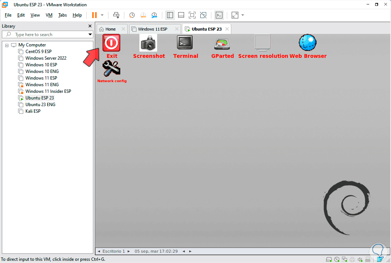The height and width of the screenshot is (263, 391).
Task: Select Windows 11 ENG in library
Action: [x=42, y=85]
